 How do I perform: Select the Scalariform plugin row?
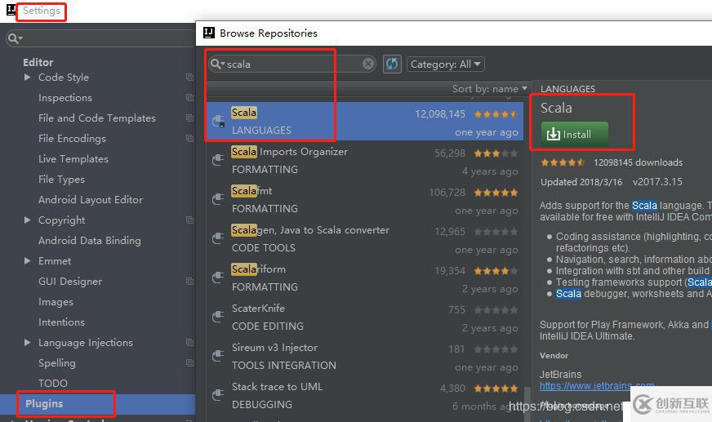[365, 278]
